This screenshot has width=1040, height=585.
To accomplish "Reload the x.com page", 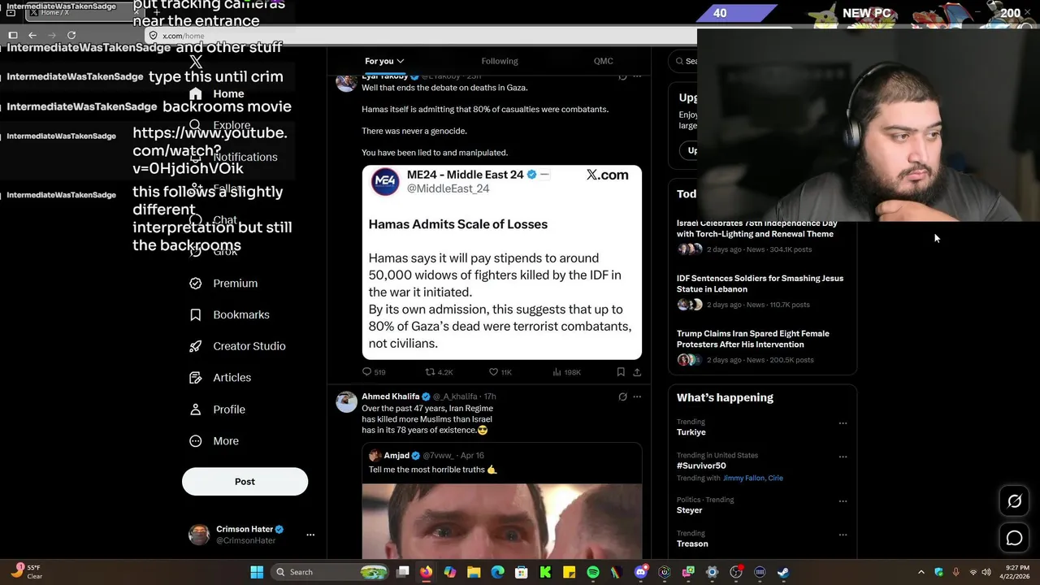I will point(71,35).
